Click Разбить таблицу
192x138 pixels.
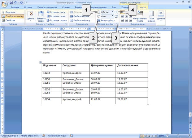tap(80, 20)
